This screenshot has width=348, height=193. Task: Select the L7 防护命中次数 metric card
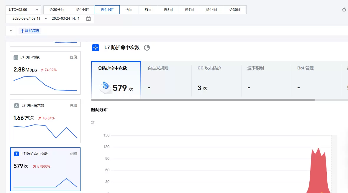pos(45,169)
